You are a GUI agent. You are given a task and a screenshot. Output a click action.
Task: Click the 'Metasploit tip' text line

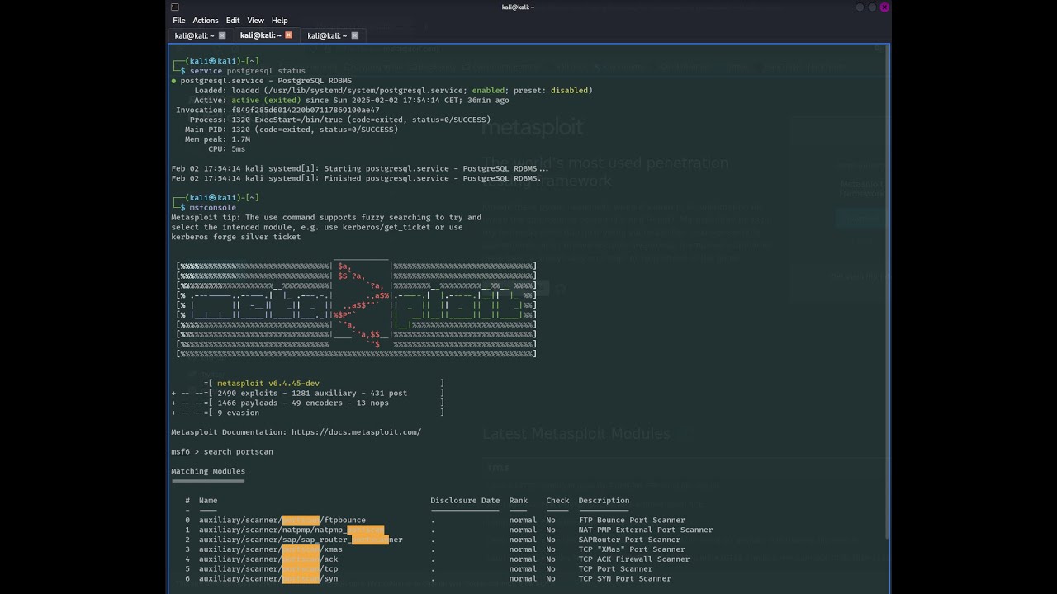[326, 218]
